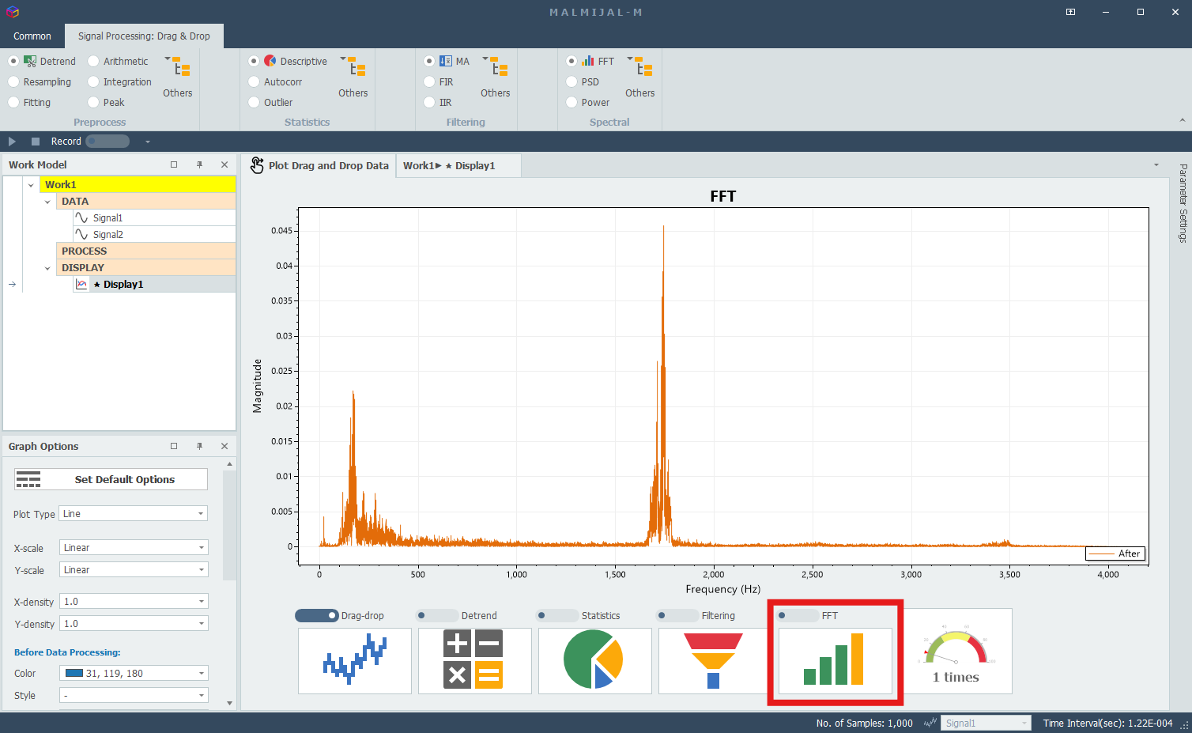Click the Signal2 waveform icon in tree
The image size is (1192, 733).
81,234
